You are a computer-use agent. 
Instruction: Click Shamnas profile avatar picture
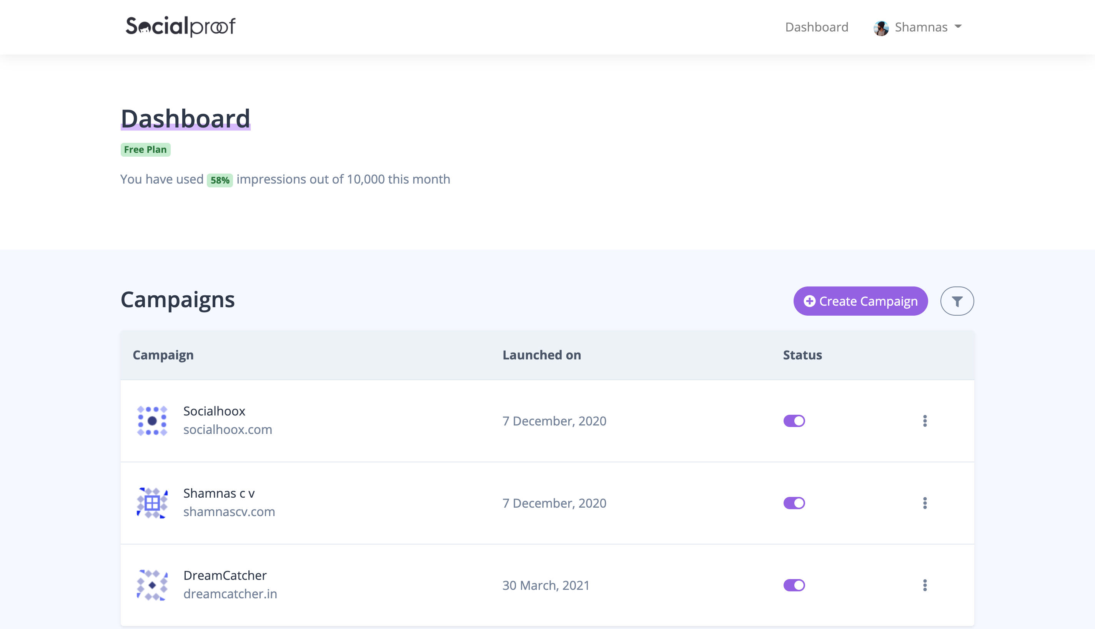click(x=880, y=28)
